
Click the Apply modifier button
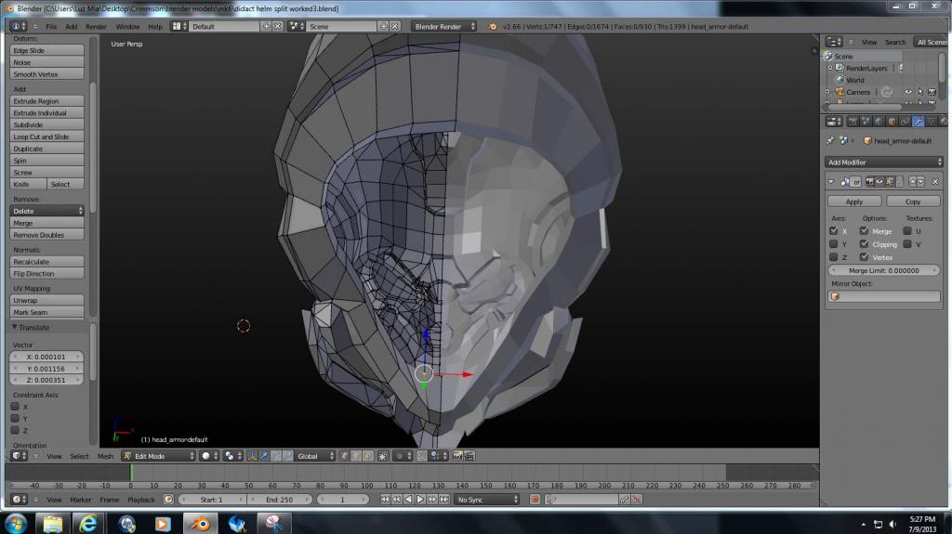pos(853,202)
